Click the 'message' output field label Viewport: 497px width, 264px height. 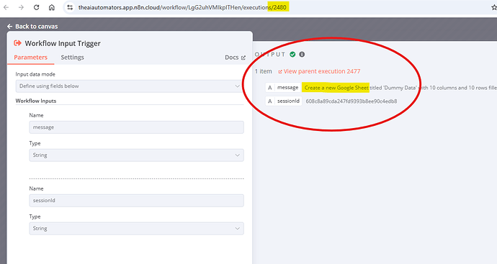[x=288, y=87]
